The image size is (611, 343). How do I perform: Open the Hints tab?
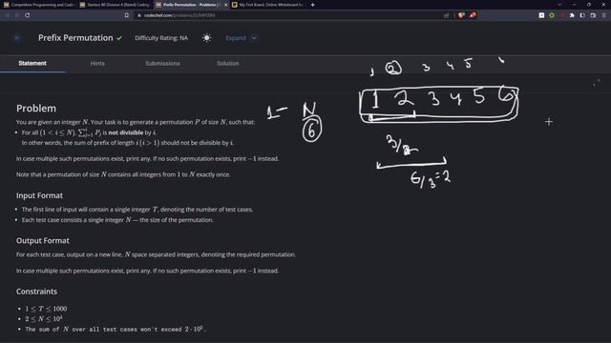pos(97,64)
